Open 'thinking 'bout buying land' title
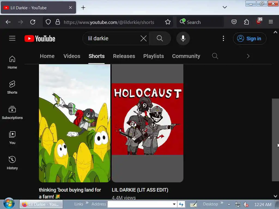Screen dimensions: 279x209 (70, 193)
